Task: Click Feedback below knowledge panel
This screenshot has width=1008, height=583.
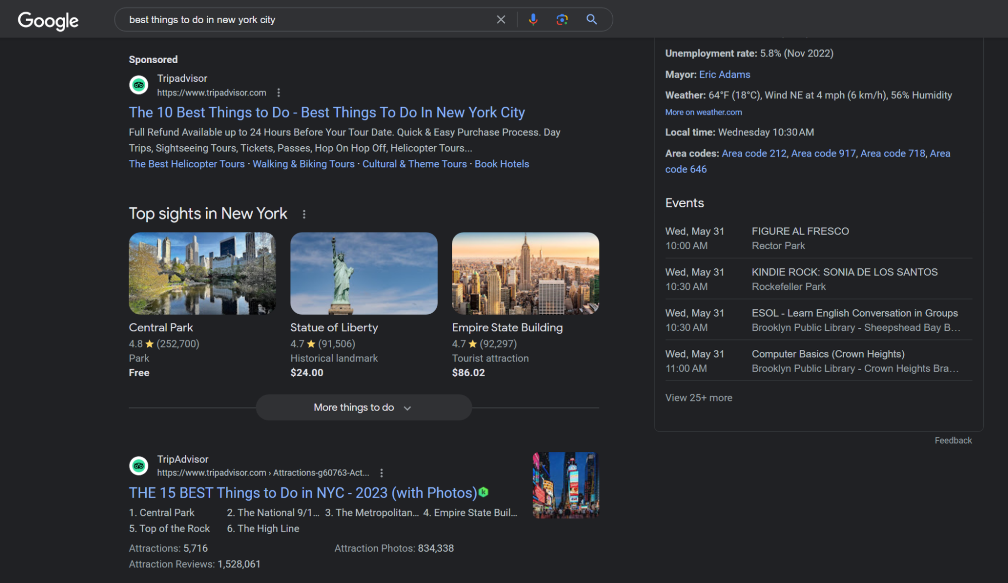Action: click(953, 440)
